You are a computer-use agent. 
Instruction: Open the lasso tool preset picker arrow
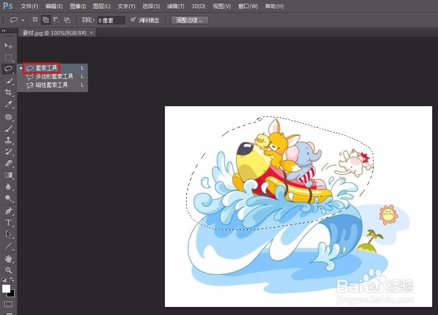23,20
